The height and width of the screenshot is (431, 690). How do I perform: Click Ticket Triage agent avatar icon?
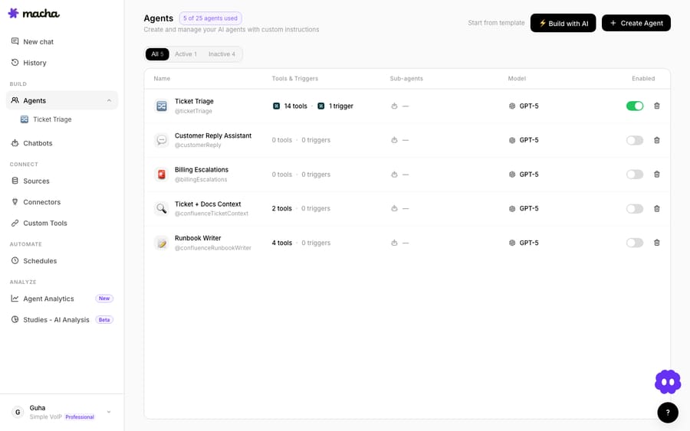pyautogui.click(x=162, y=106)
